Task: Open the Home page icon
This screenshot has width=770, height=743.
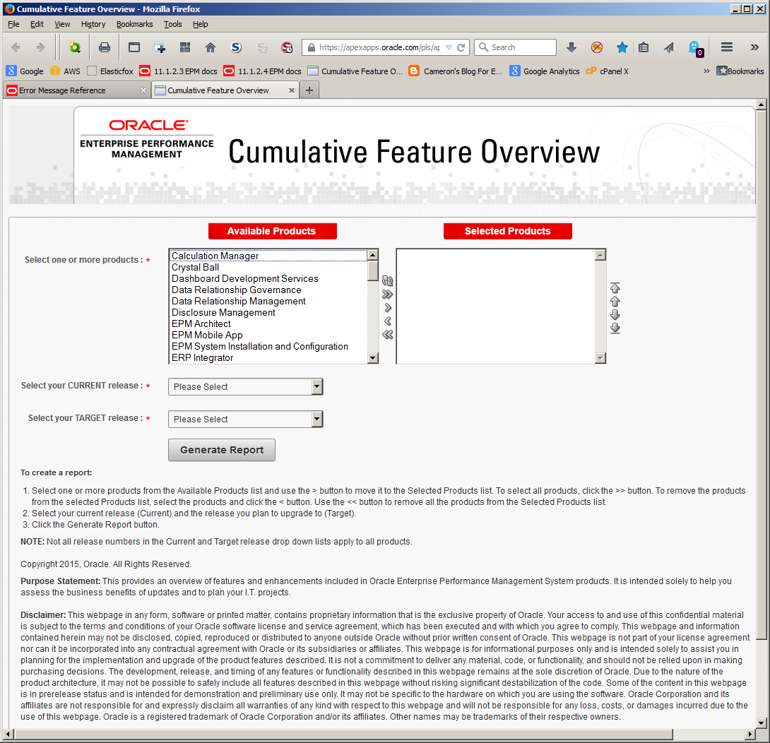Action: point(211,47)
